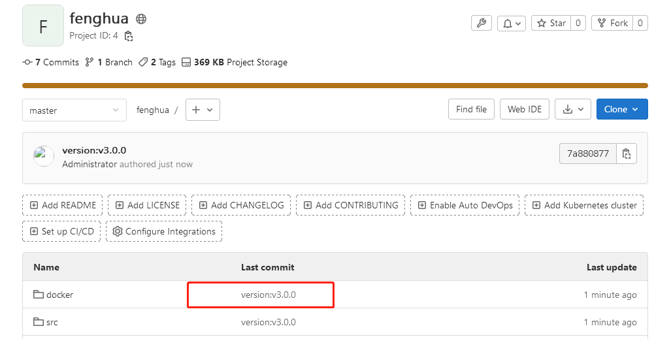
Task: Click the public globe visibility icon
Action: 141,19
